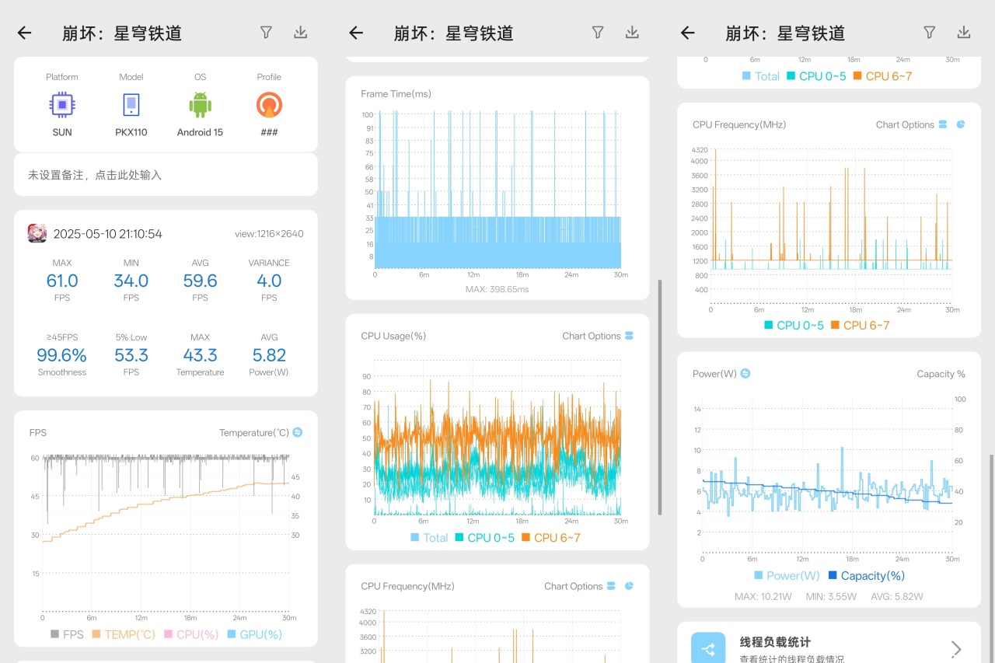The width and height of the screenshot is (995, 663).
Task: Open Chart Options on right screenshot's CPU Frequency chart
Action: tap(905, 124)
